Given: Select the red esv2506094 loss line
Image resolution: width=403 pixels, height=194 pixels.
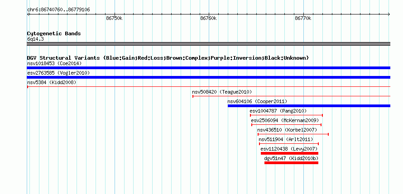Looking at the screenshot, I should click(286, 125).
